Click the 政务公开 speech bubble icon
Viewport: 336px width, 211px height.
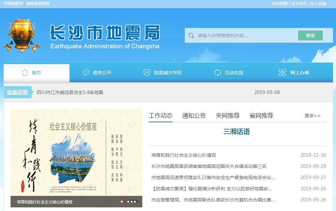click(x=86, y=73)
